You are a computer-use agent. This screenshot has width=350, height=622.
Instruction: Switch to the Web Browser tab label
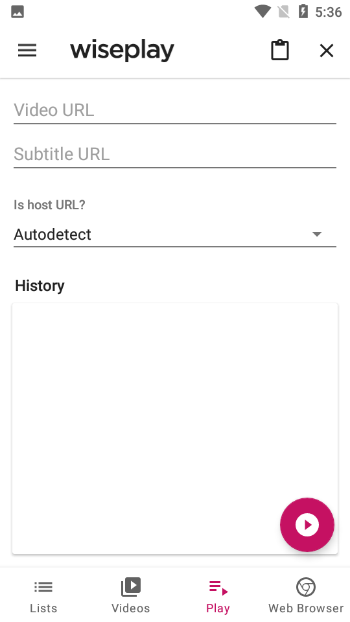306,608
